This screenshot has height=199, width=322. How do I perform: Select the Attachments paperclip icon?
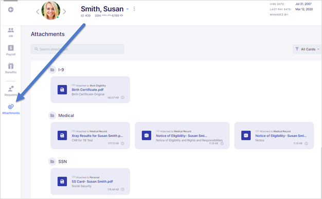[11, 107]
